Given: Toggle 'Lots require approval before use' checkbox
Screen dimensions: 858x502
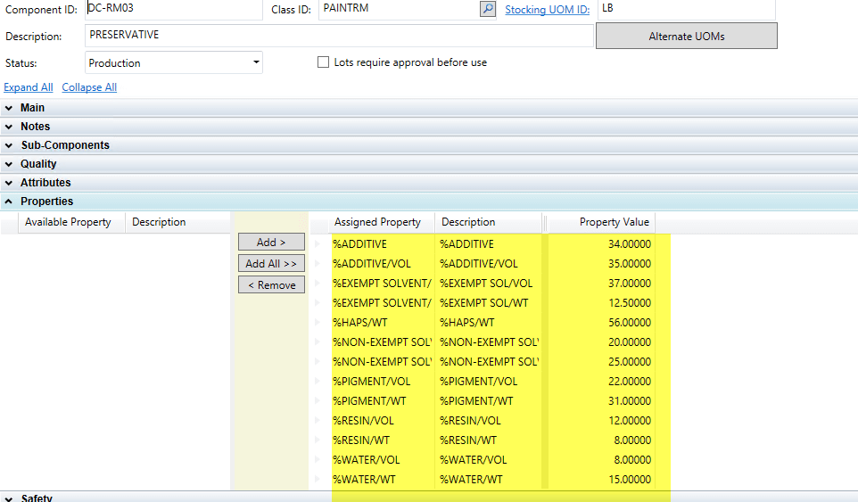Looking at the screenshot, I should (x=324, y=62).
